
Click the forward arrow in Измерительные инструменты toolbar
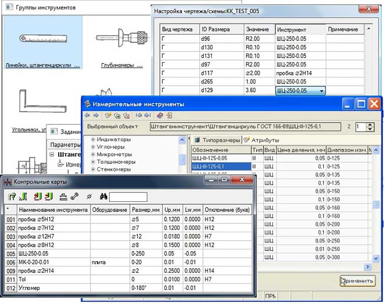point(95,115)
